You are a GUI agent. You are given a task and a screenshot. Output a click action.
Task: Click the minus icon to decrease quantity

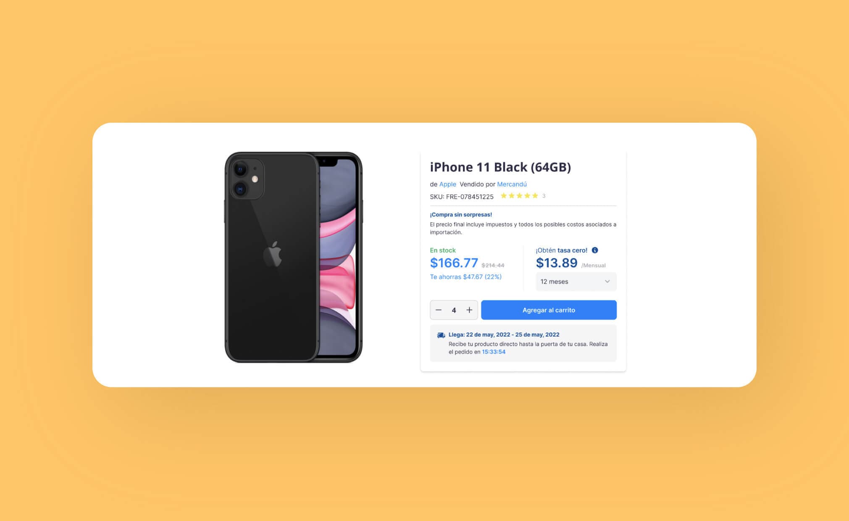point(439,310)
